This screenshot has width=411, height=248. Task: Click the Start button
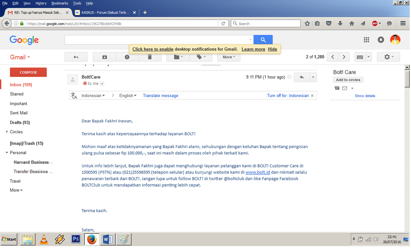(9, 239)
